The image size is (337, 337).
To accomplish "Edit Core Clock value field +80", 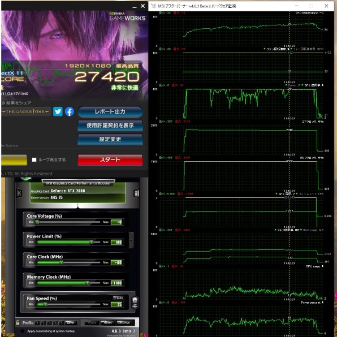I will 116,262.
